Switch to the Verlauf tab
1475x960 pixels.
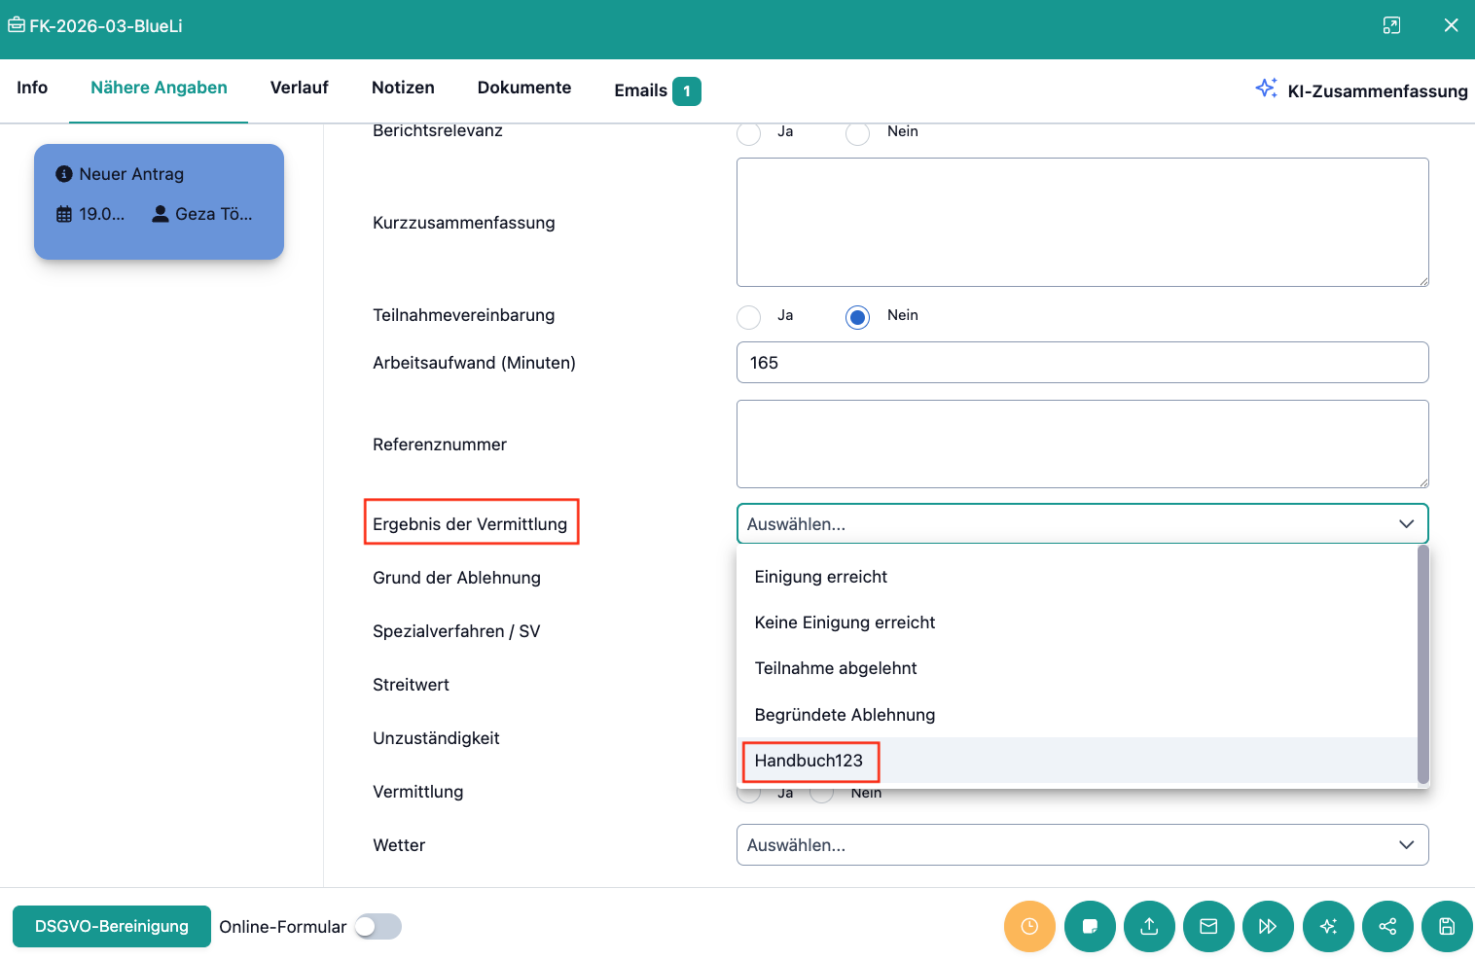click(299, 88)
